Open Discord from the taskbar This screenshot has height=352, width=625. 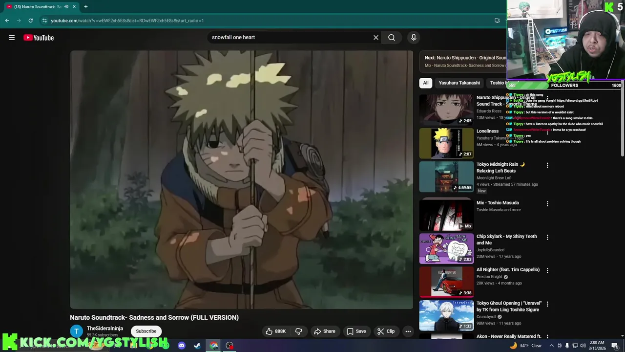(182, 346)
